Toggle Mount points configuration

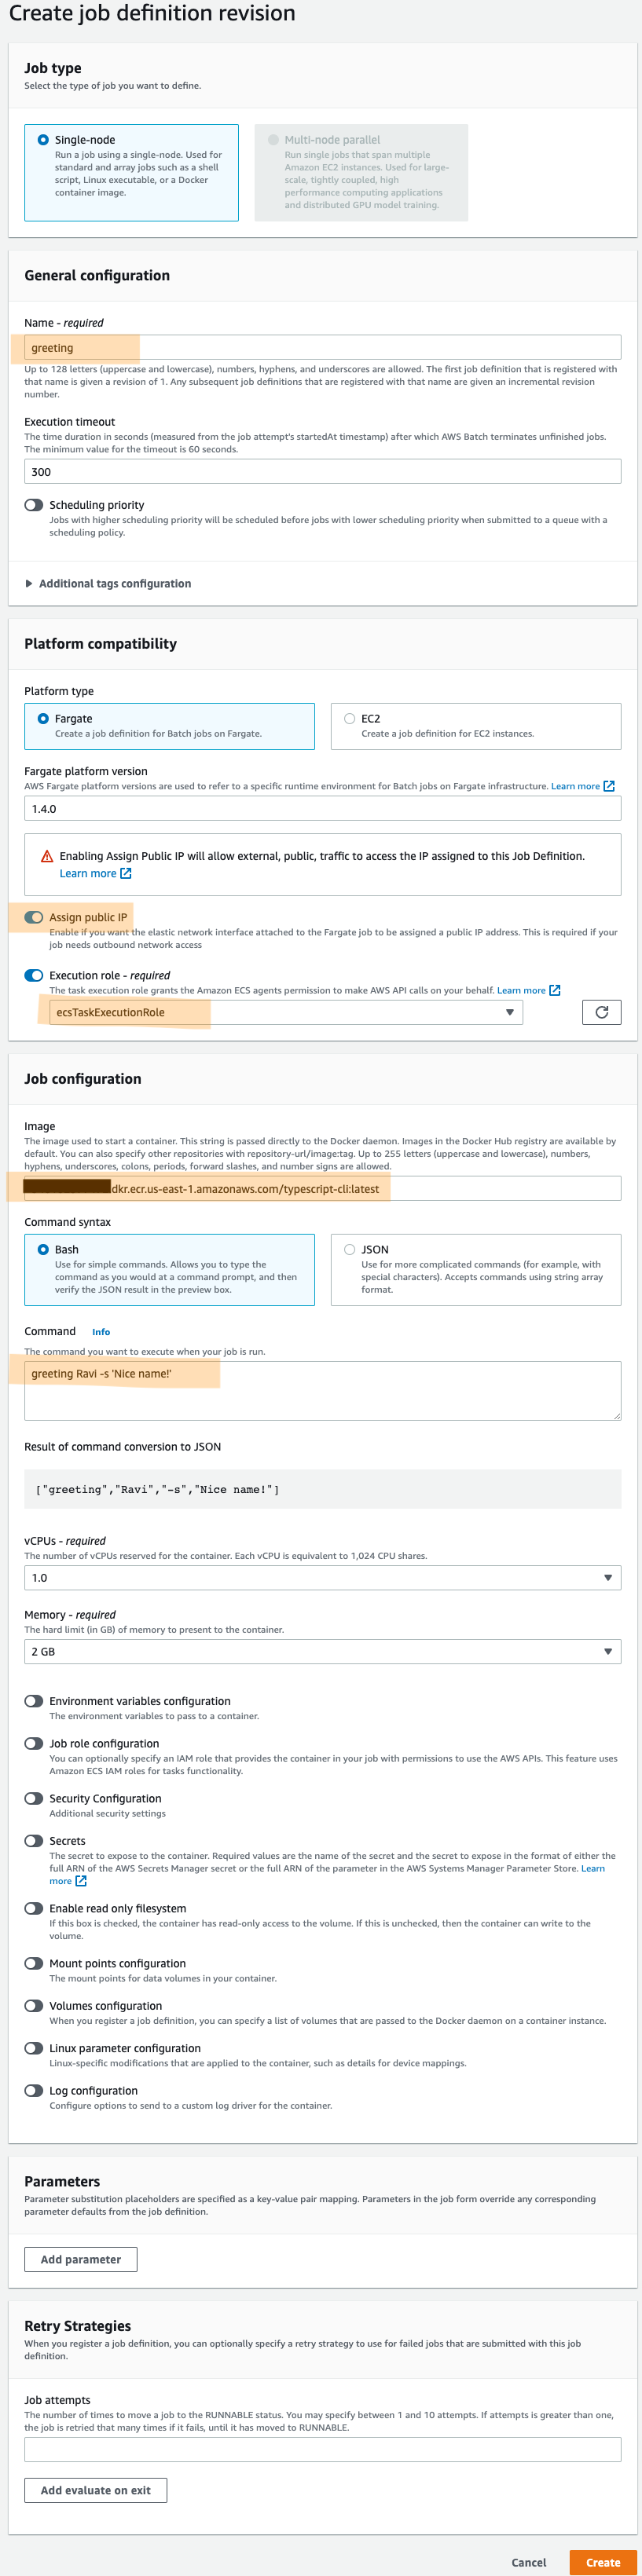coord(34,1964)
